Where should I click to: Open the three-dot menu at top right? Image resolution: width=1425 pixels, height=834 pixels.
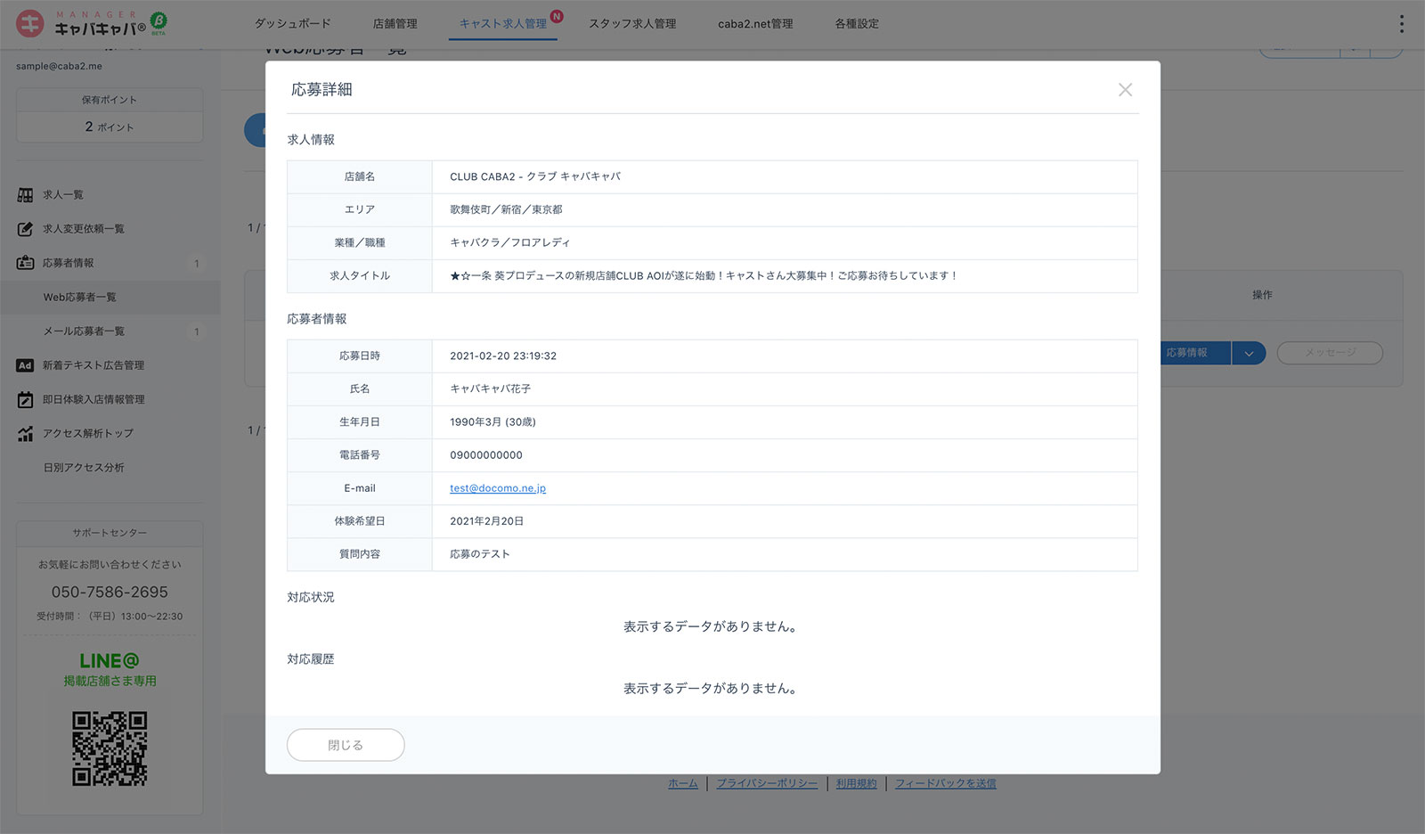(1401, 24)
